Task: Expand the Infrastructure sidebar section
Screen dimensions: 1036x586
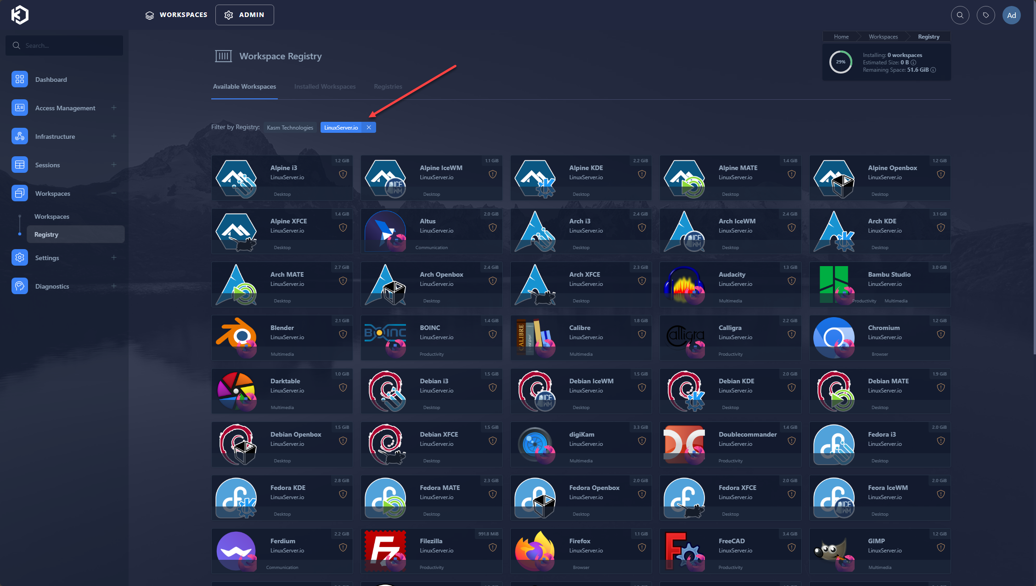Action: pyautogui.click(x=114, y=136)
